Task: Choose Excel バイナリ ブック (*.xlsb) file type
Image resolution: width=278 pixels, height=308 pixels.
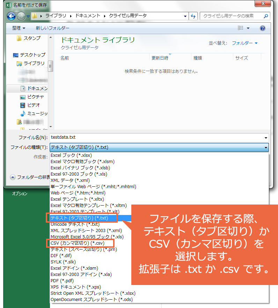Action: click(x=159, y=168)
